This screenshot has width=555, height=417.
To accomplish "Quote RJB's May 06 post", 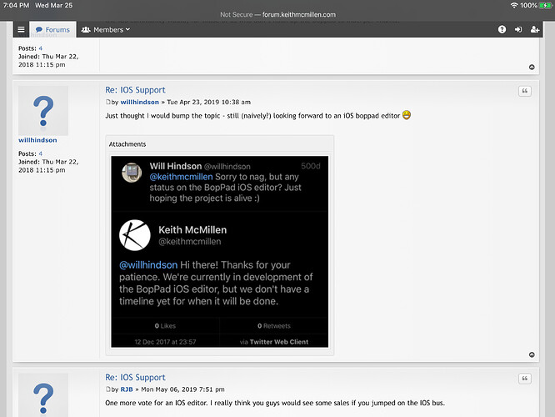I will pyautogui.click(x=524, y=379).
